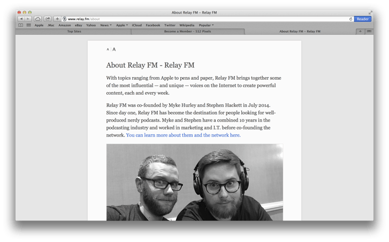
Task: Reload page using the refresh icon
Action: [350, 19]
